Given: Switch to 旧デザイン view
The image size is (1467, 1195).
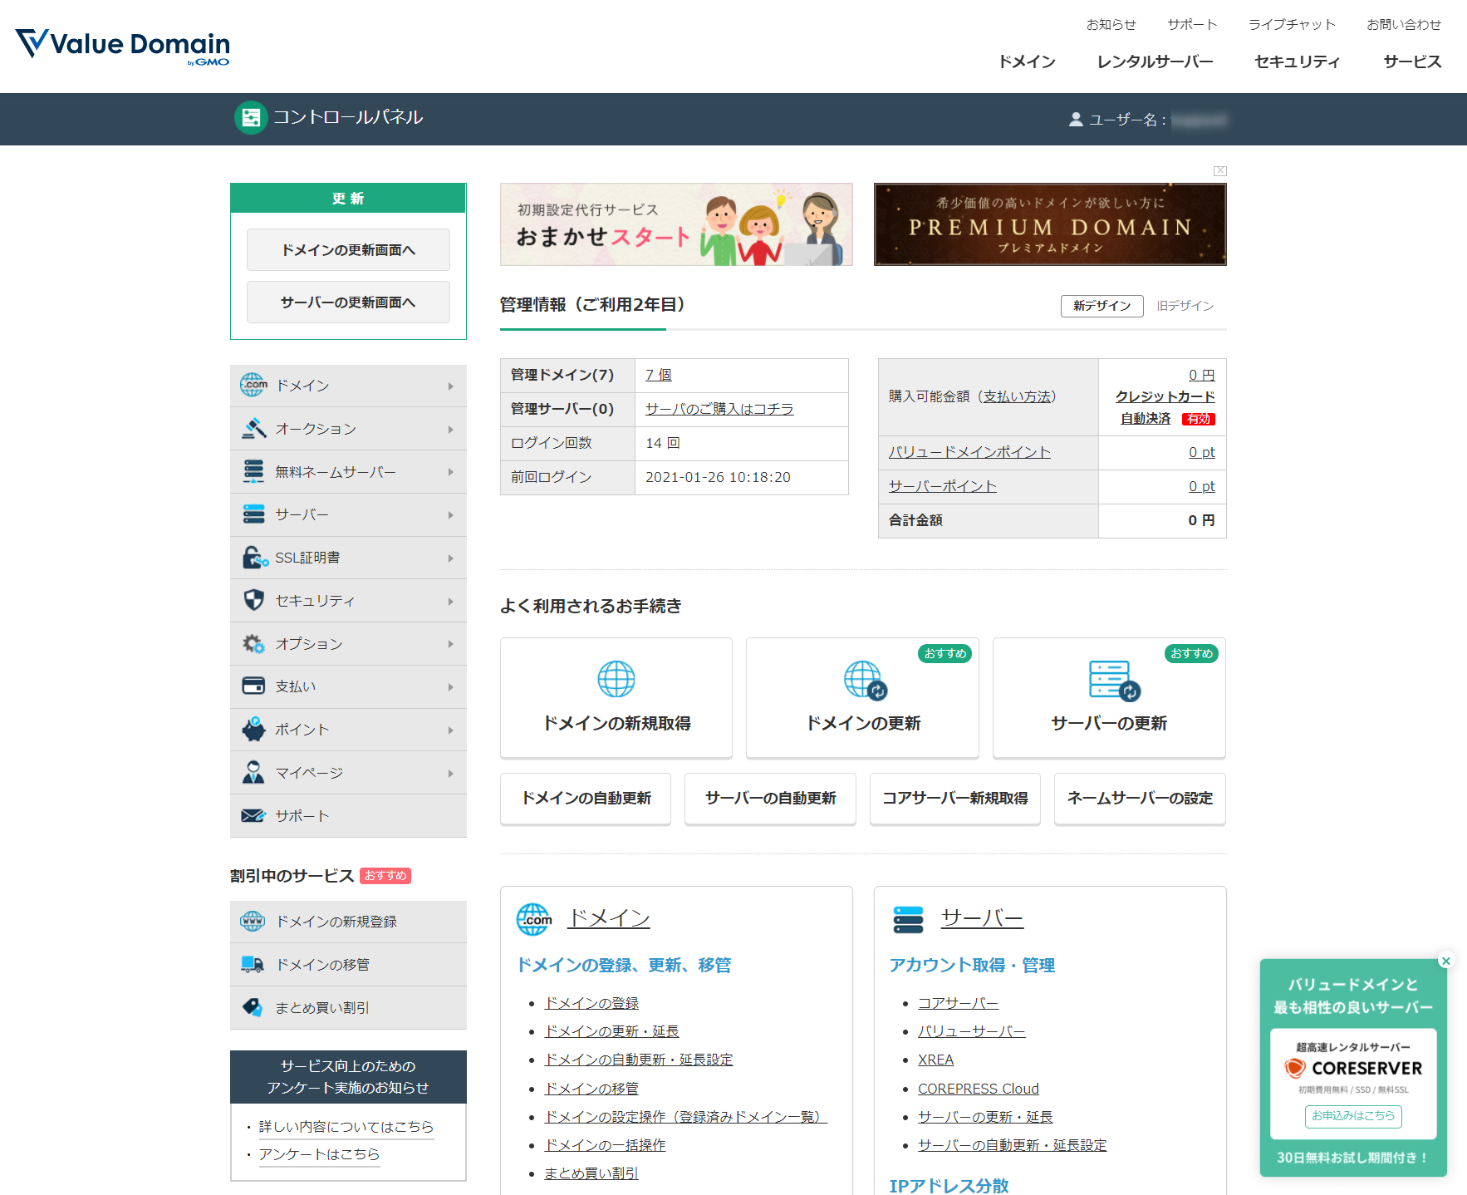Looking at the screenshot, I should 1185,306.
